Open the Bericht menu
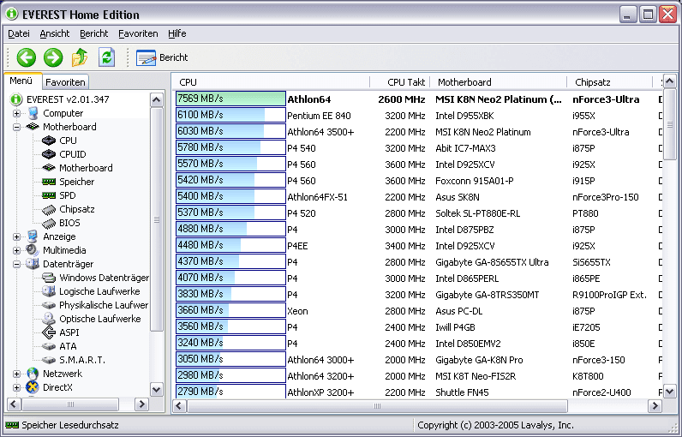Viewport: 682px width, 437px height. click(x=94, y=33)
